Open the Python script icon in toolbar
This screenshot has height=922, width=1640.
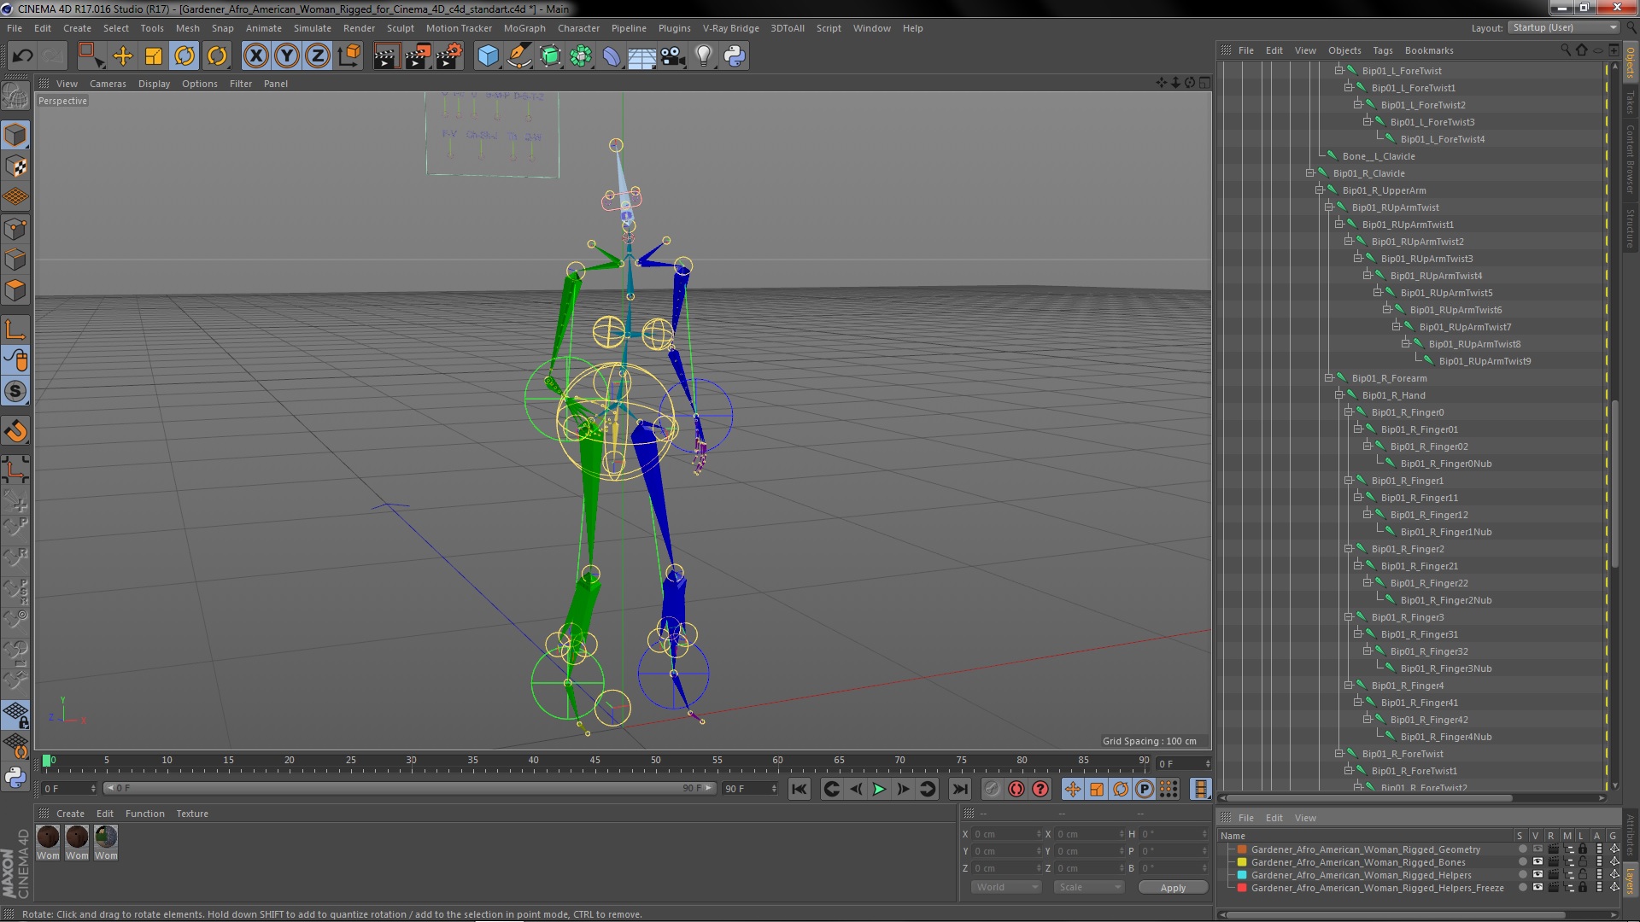735,56
